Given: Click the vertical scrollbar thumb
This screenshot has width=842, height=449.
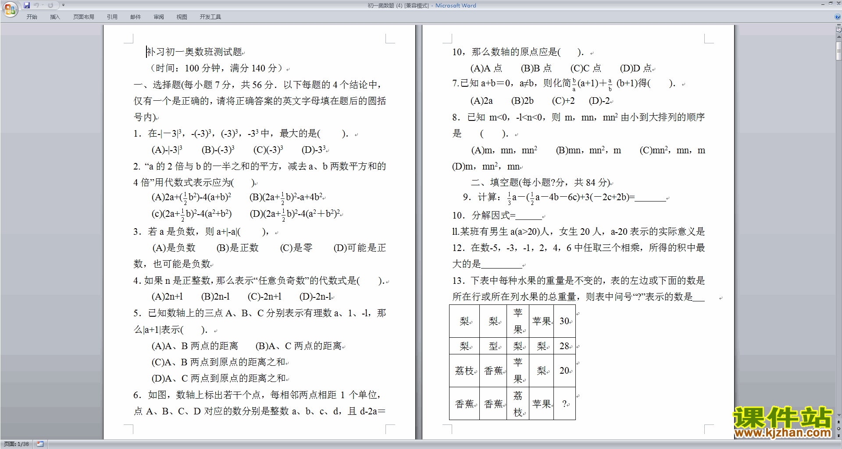Looking at the screenshot, I should (838, 50).
